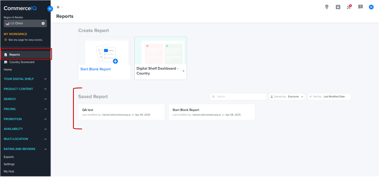Click the Saved Report heading

point(93,97)
